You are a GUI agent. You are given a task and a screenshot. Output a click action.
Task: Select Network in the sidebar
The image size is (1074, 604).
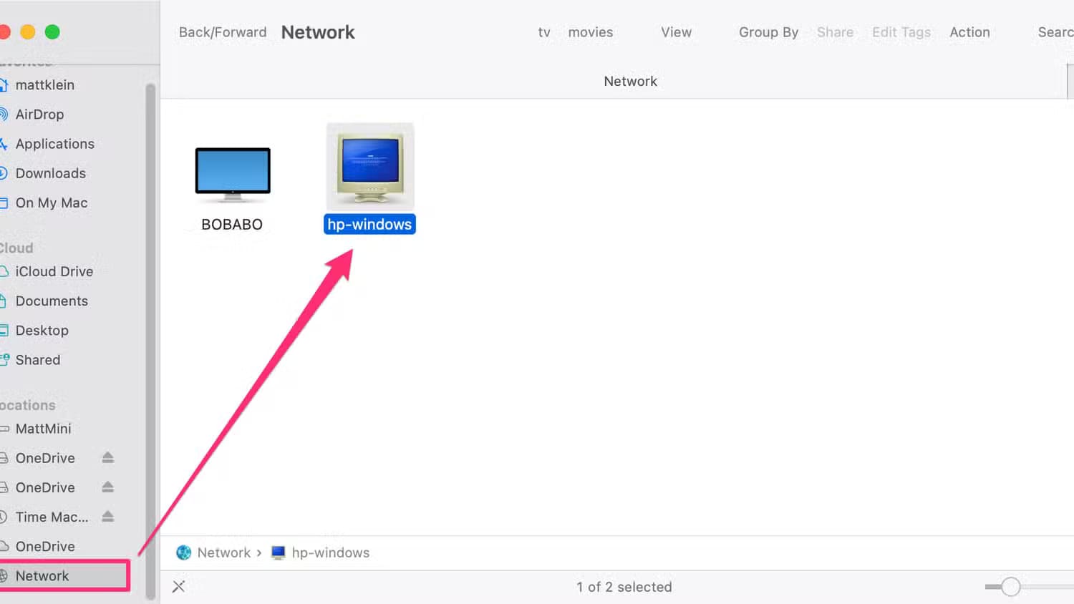[42, 576]
